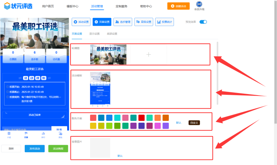This screenshot has height=165, width=277.
Task: Open the 报名 tab in the phone preview
Action: click(x=61, y=135)
